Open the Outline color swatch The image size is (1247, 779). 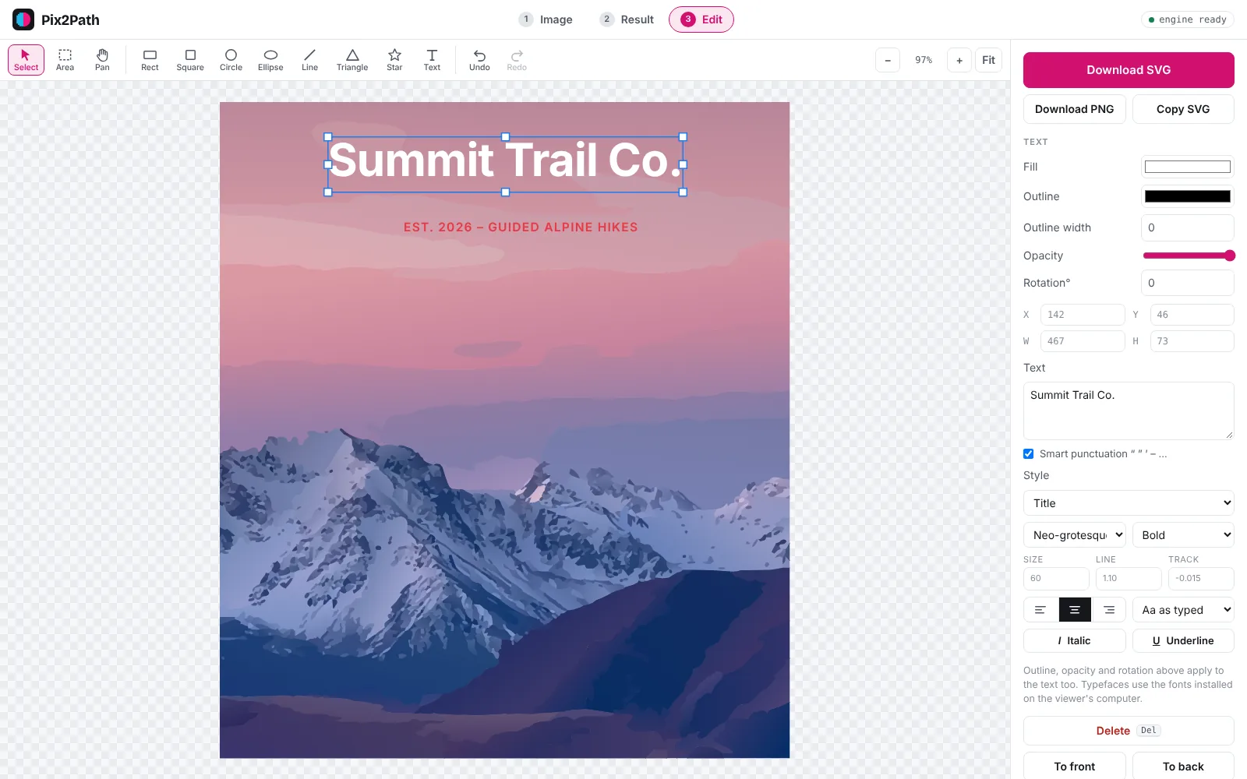1188,196
